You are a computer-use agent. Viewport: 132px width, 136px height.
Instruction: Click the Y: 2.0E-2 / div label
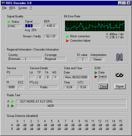pos(115,37)
